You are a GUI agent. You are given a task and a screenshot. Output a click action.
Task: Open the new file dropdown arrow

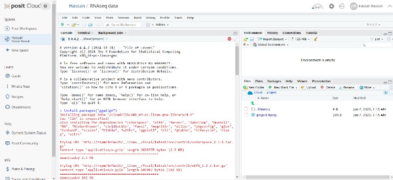[x=68, y=25]
